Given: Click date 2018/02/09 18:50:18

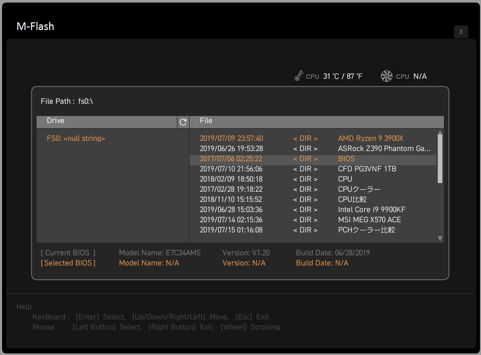Looking at the screenshot, I should 231,179.
